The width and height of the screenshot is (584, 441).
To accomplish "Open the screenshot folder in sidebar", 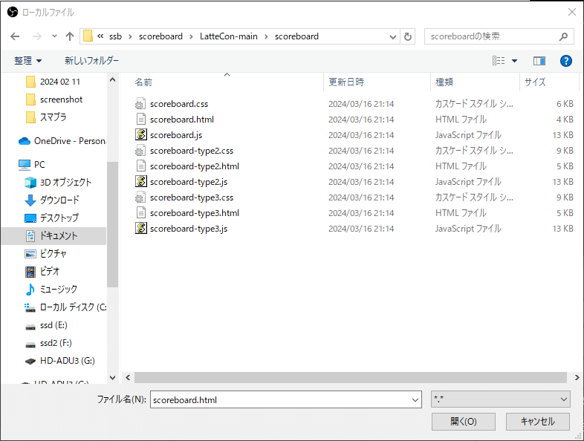I will 62,99.
